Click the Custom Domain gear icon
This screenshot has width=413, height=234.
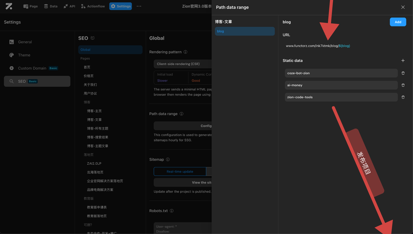tap(12, 68)
